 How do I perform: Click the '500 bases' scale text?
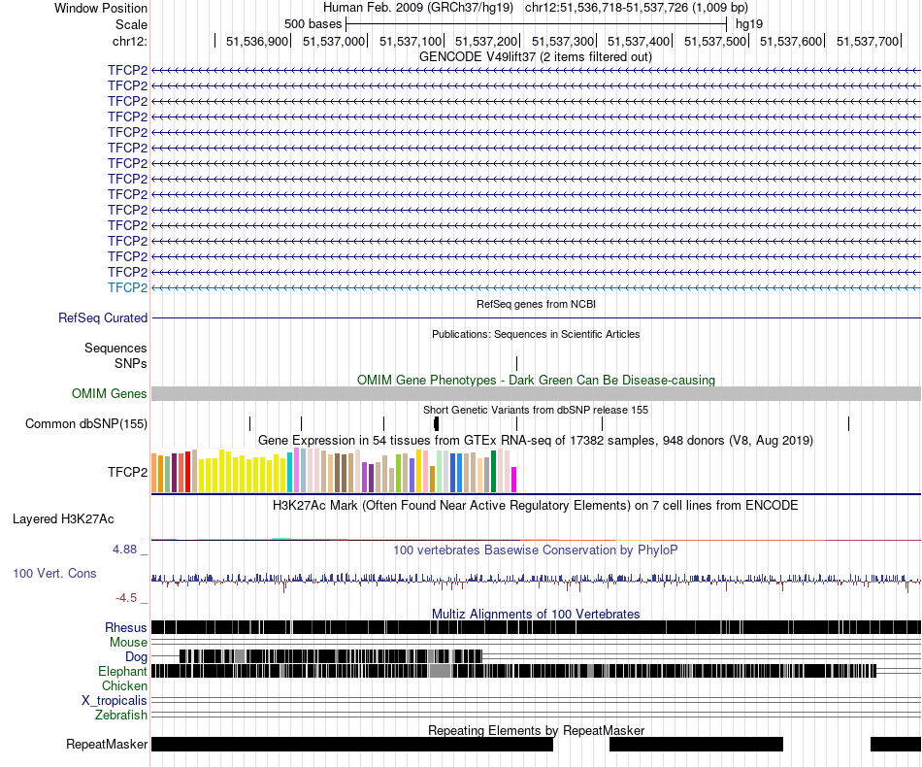click(313, 24)
